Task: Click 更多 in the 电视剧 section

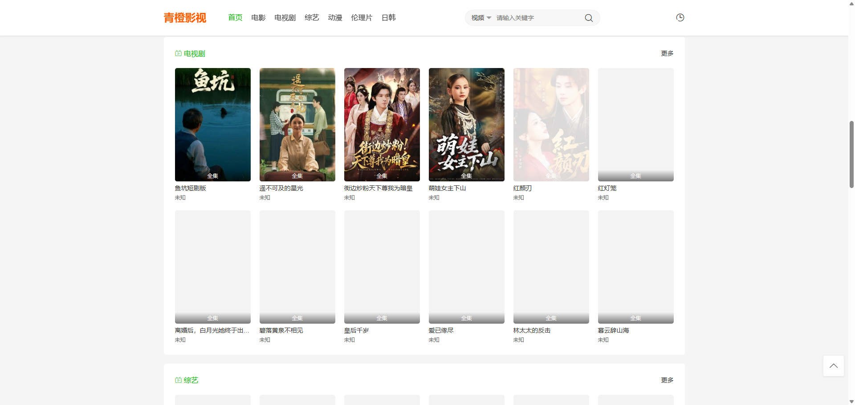Action: 667,53
